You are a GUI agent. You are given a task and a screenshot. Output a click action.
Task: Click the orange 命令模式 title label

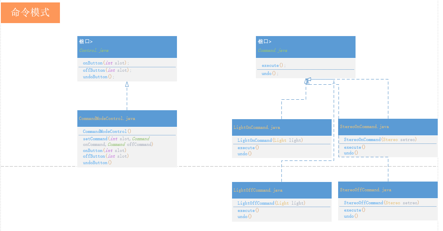30,13
